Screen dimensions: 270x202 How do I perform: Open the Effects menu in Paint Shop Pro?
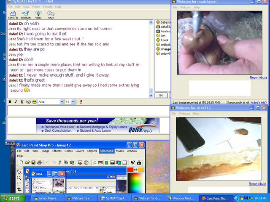pyautogui.click(x=57, y=151)
